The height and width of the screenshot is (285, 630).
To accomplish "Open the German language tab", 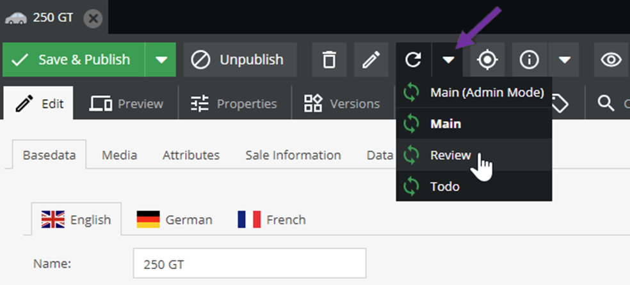I will tap(175, 220).
